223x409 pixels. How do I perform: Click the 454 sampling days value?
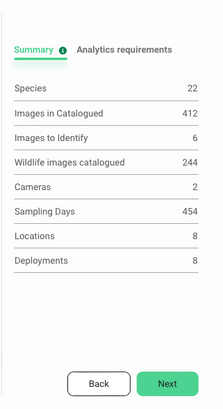190,212
